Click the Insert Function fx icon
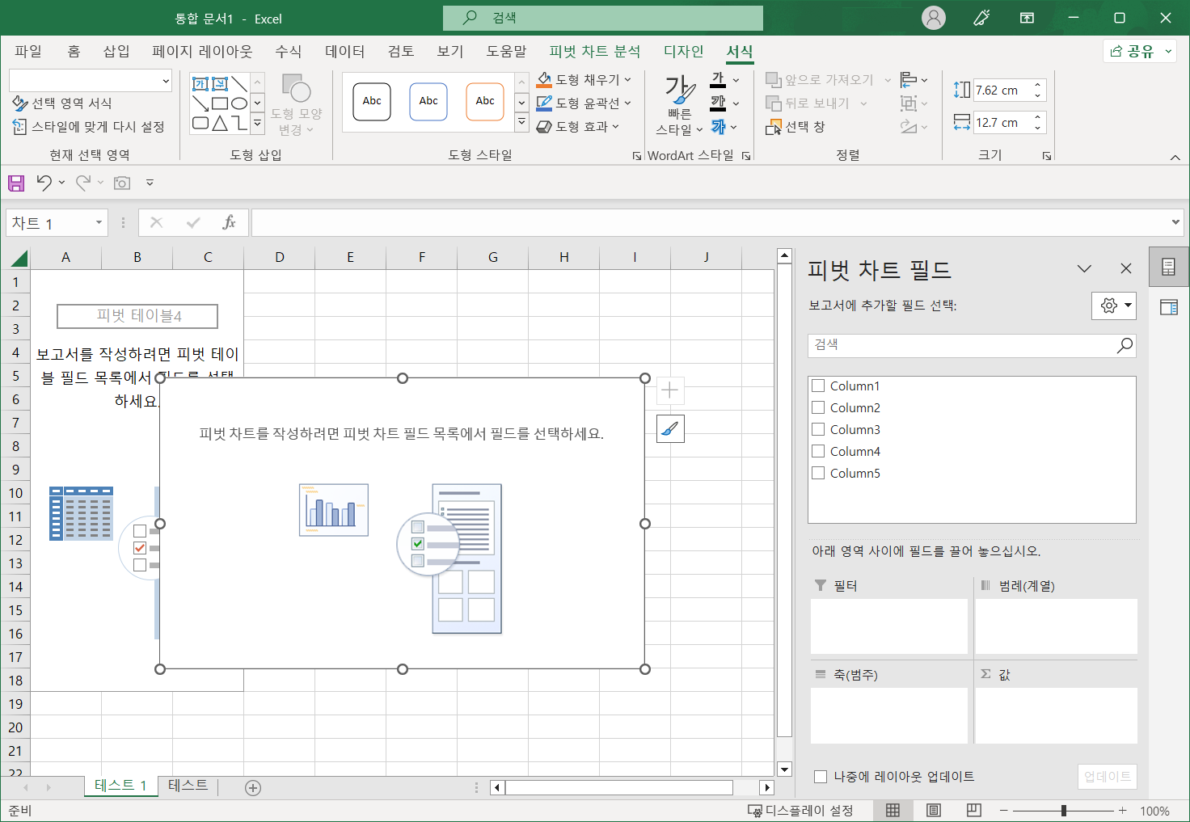This screenshot has height=822, width=1190. click(x=229, y=222)
